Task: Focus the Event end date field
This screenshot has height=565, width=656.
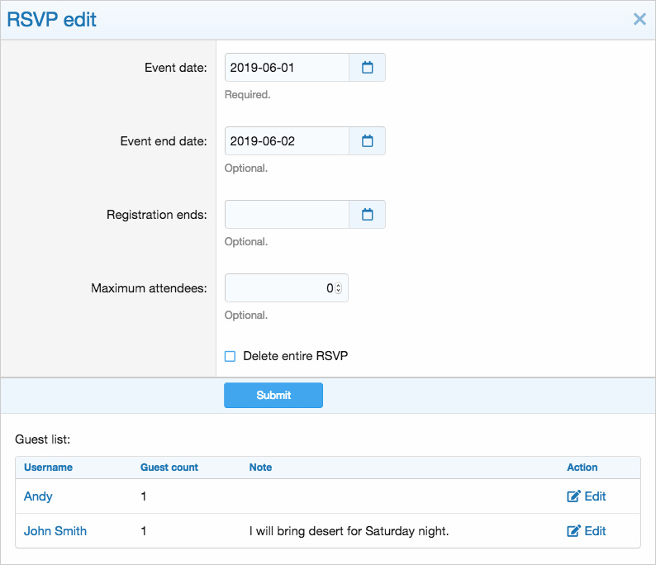Action: pyautogui.click(x=287, y=141)
